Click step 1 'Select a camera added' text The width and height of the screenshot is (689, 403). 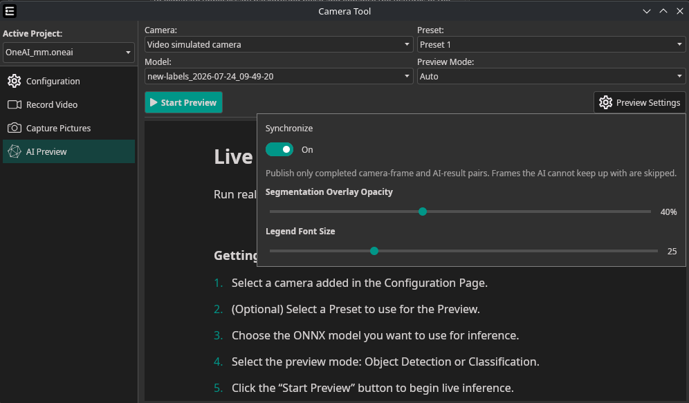click(x=360, y=283)
